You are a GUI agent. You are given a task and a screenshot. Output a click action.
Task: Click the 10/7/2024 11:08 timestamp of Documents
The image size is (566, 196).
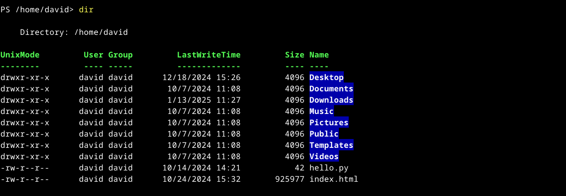tap(204, 88)
